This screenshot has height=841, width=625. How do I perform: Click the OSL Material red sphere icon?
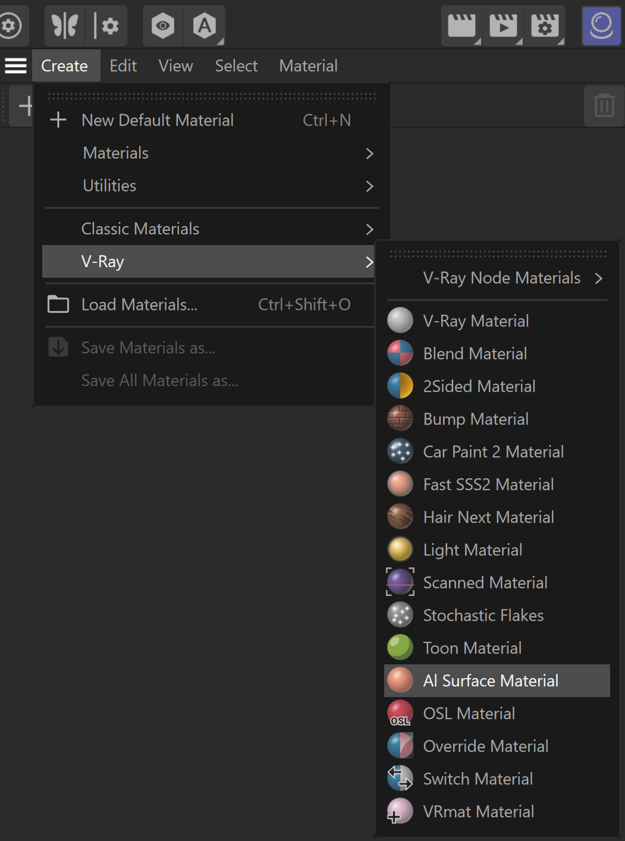(x=400, y=713)
